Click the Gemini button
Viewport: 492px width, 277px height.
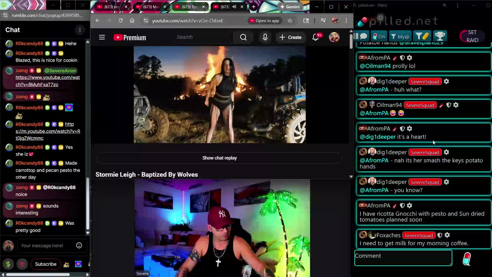click(x=290, y=7)
